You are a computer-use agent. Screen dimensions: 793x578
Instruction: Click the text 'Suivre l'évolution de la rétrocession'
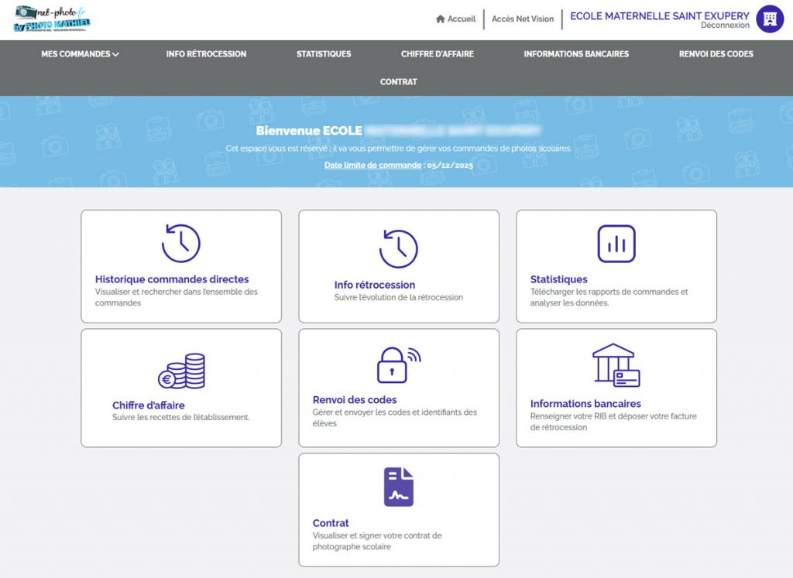[399, 297]
